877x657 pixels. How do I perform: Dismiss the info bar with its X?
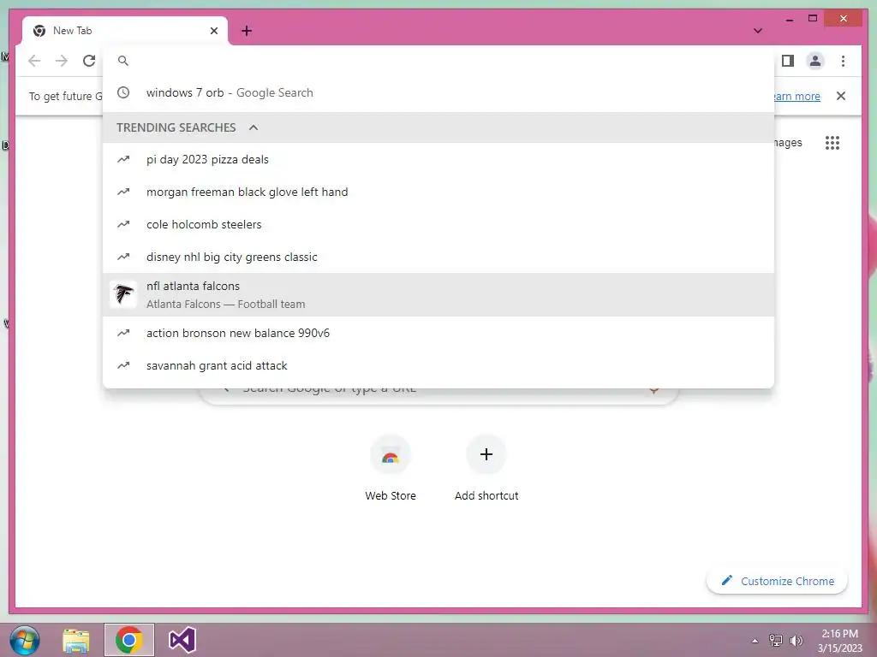point(841,96)
